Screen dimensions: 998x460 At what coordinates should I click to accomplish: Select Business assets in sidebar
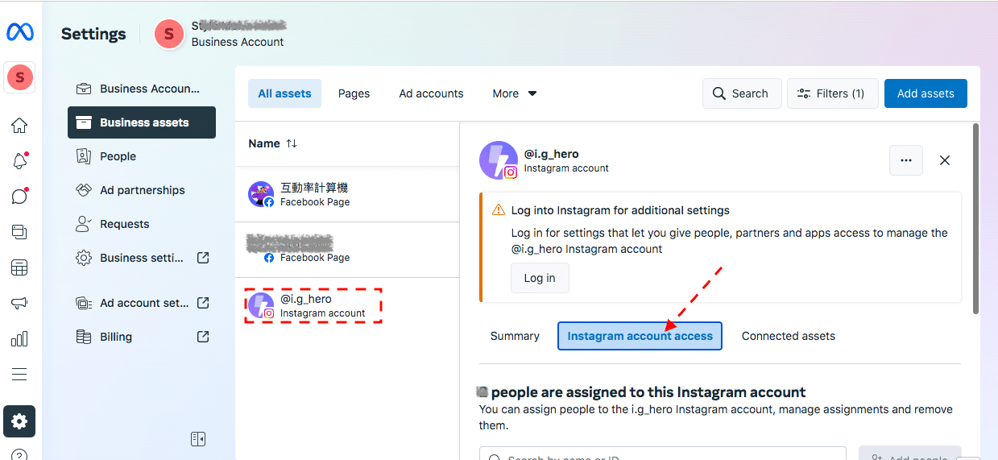tap(142, 122)
